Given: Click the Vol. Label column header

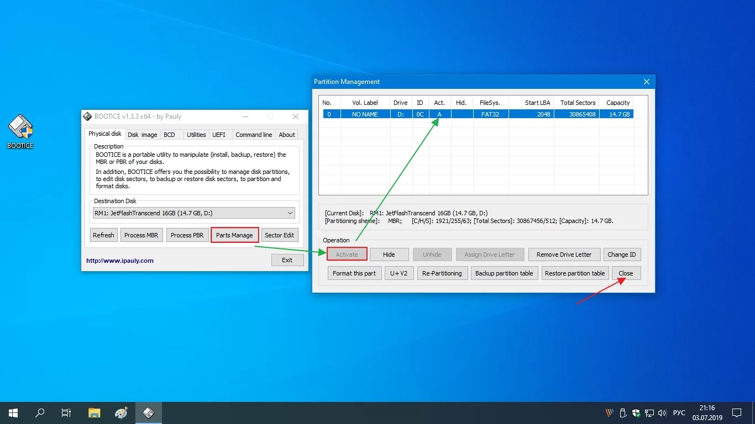Looking at the screenshot, I should pyautogui.click(x=365, y=103).
